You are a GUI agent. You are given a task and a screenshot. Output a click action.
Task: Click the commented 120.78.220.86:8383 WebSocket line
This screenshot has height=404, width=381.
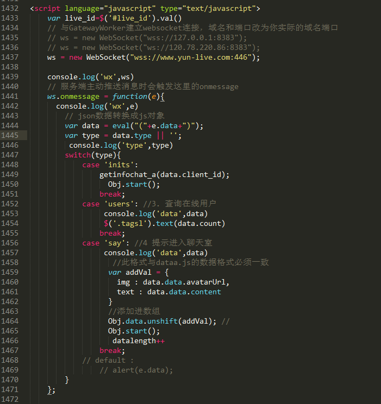[x=153, y=48]
